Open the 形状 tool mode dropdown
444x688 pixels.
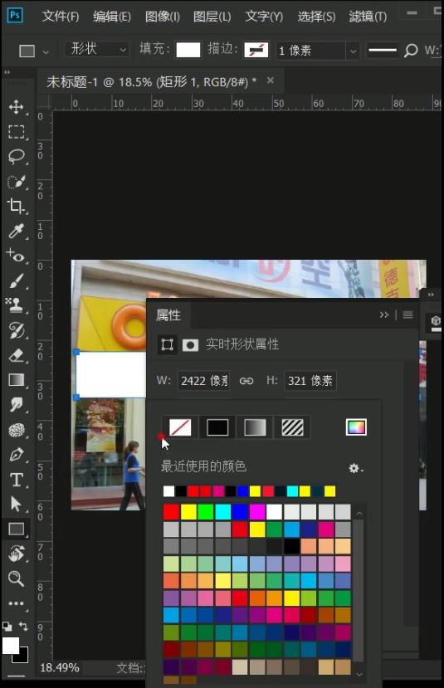pyautogui.click(x=98, y=49)
